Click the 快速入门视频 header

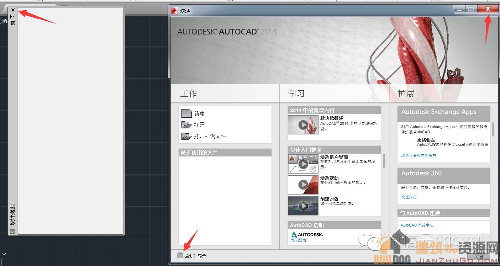tap(334, 150)
